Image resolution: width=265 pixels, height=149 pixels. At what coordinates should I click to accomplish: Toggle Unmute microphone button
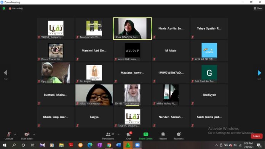point(9,136)
